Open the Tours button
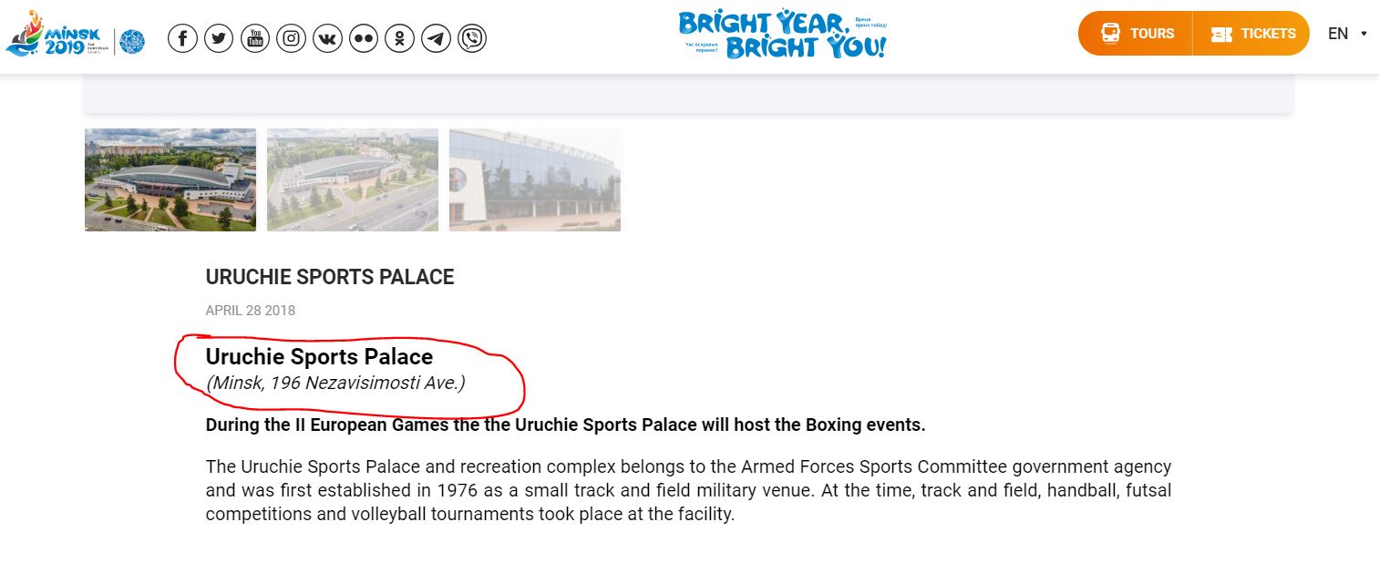Viewport: 1379px width, 563px height. point(1136,34)
